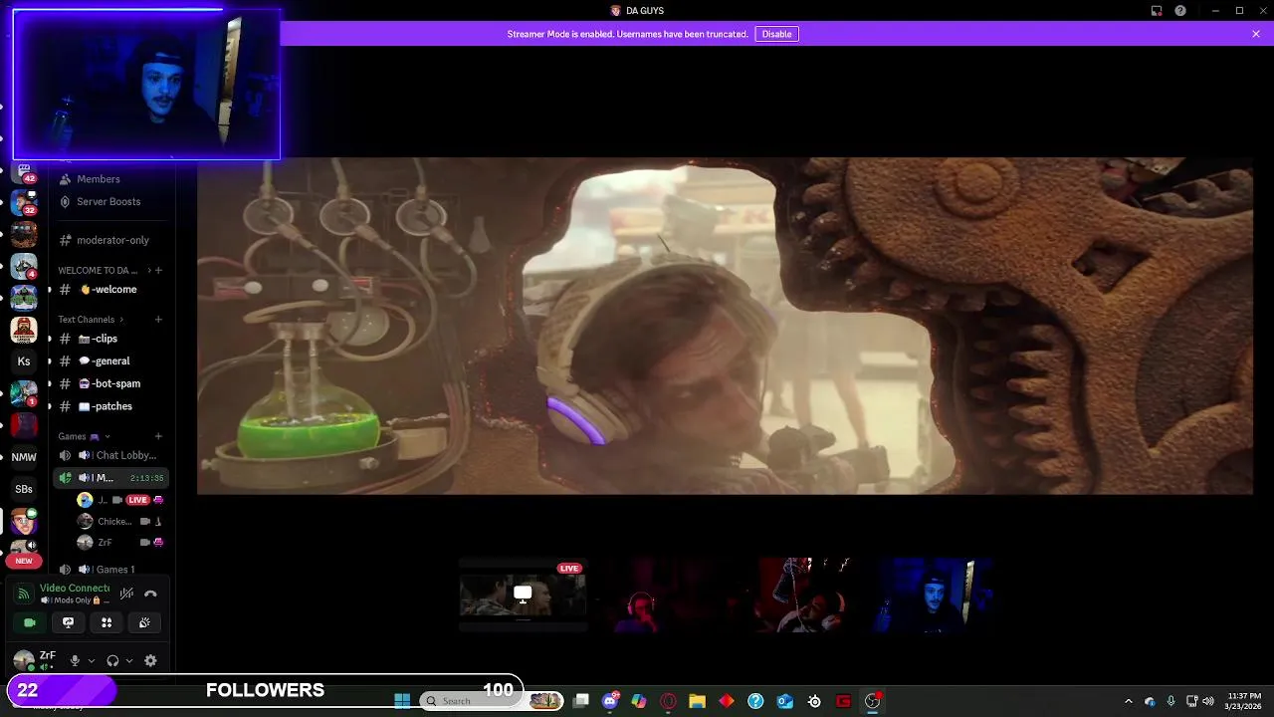Open File Explorer from the taskbar
Screen dimensions: 1274x717
[697, 701]
